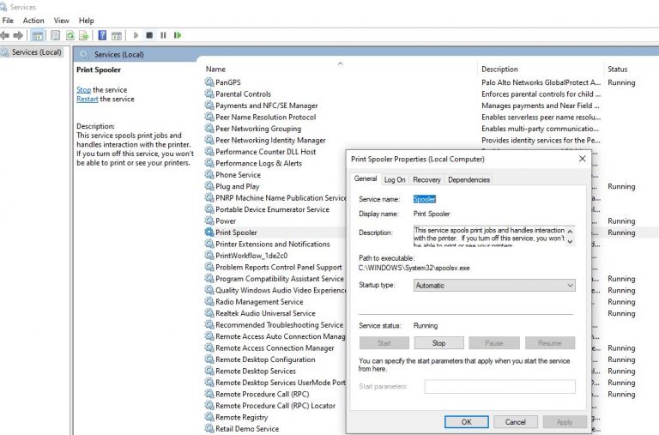Click the toolbar Forward arrow
This screenshot has height=435, width=659.
click(x=18, y=35)
